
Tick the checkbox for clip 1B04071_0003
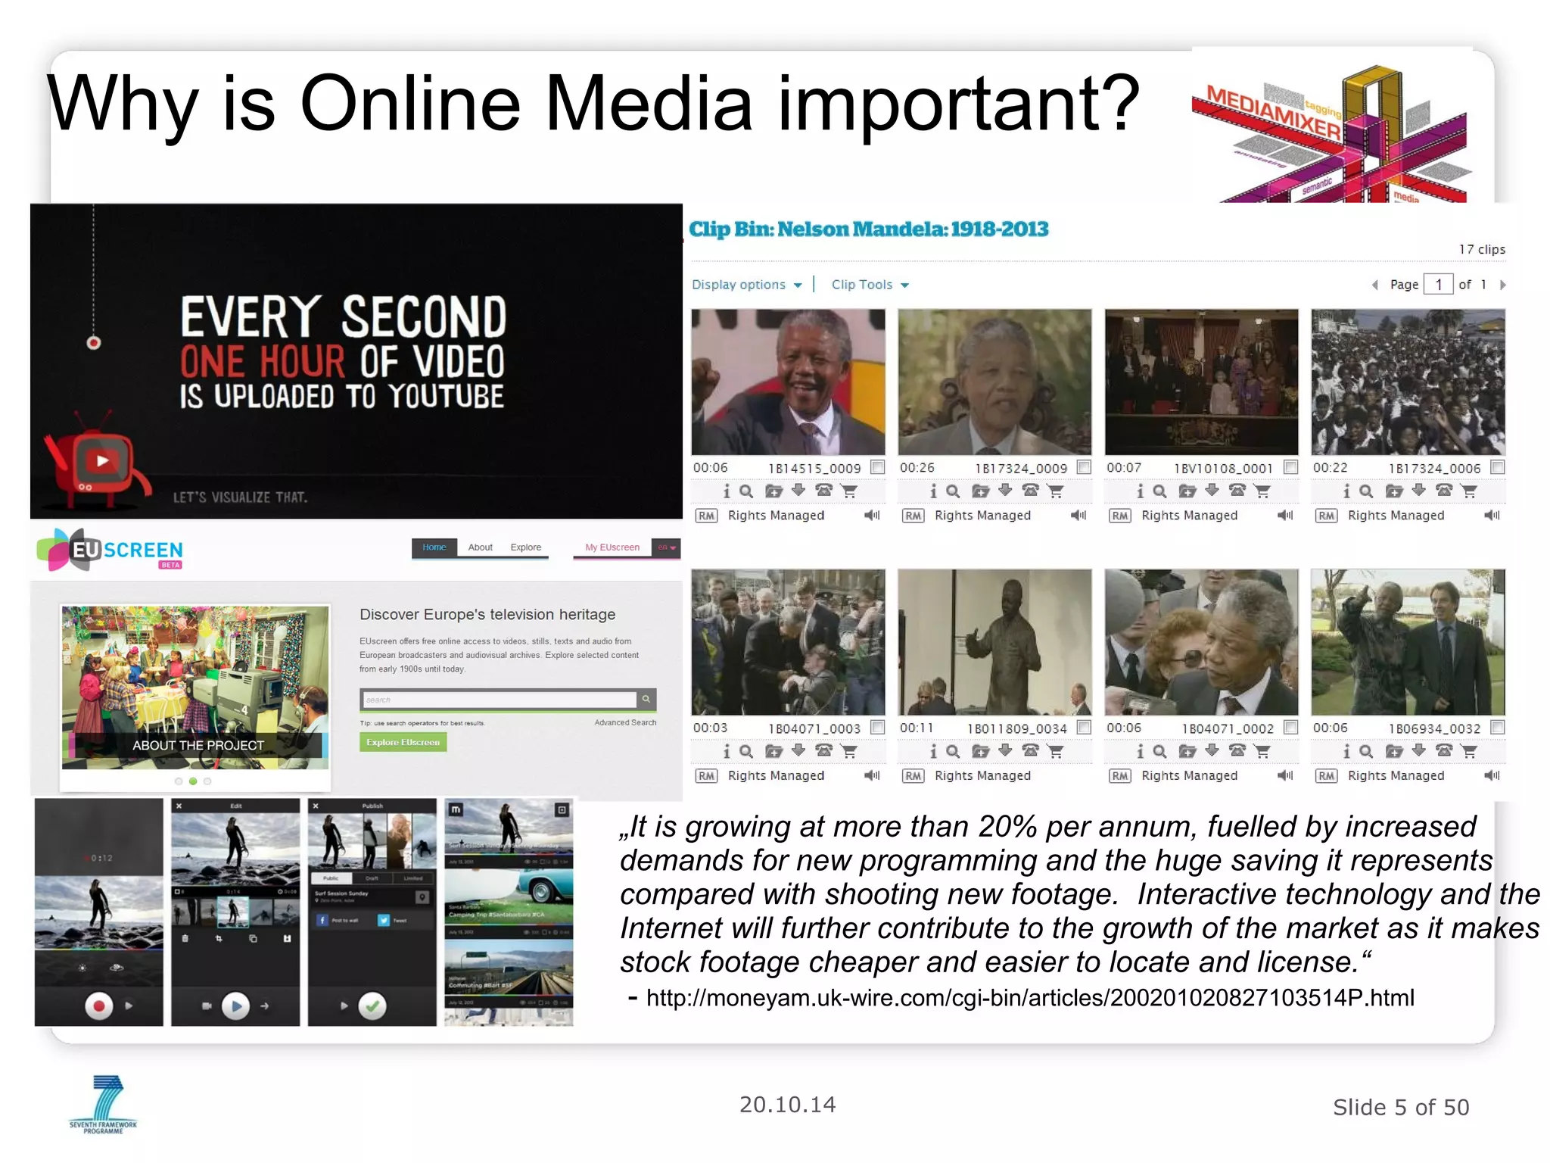[878, 728]
